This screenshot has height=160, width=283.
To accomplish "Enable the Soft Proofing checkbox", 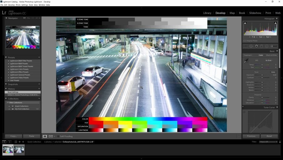I will coord(58,136).
